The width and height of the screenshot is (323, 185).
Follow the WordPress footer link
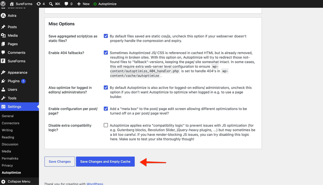tap(95, 183)
